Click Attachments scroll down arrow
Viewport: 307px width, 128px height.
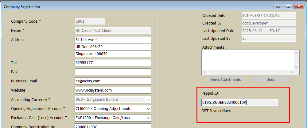(x=296, y=67)
